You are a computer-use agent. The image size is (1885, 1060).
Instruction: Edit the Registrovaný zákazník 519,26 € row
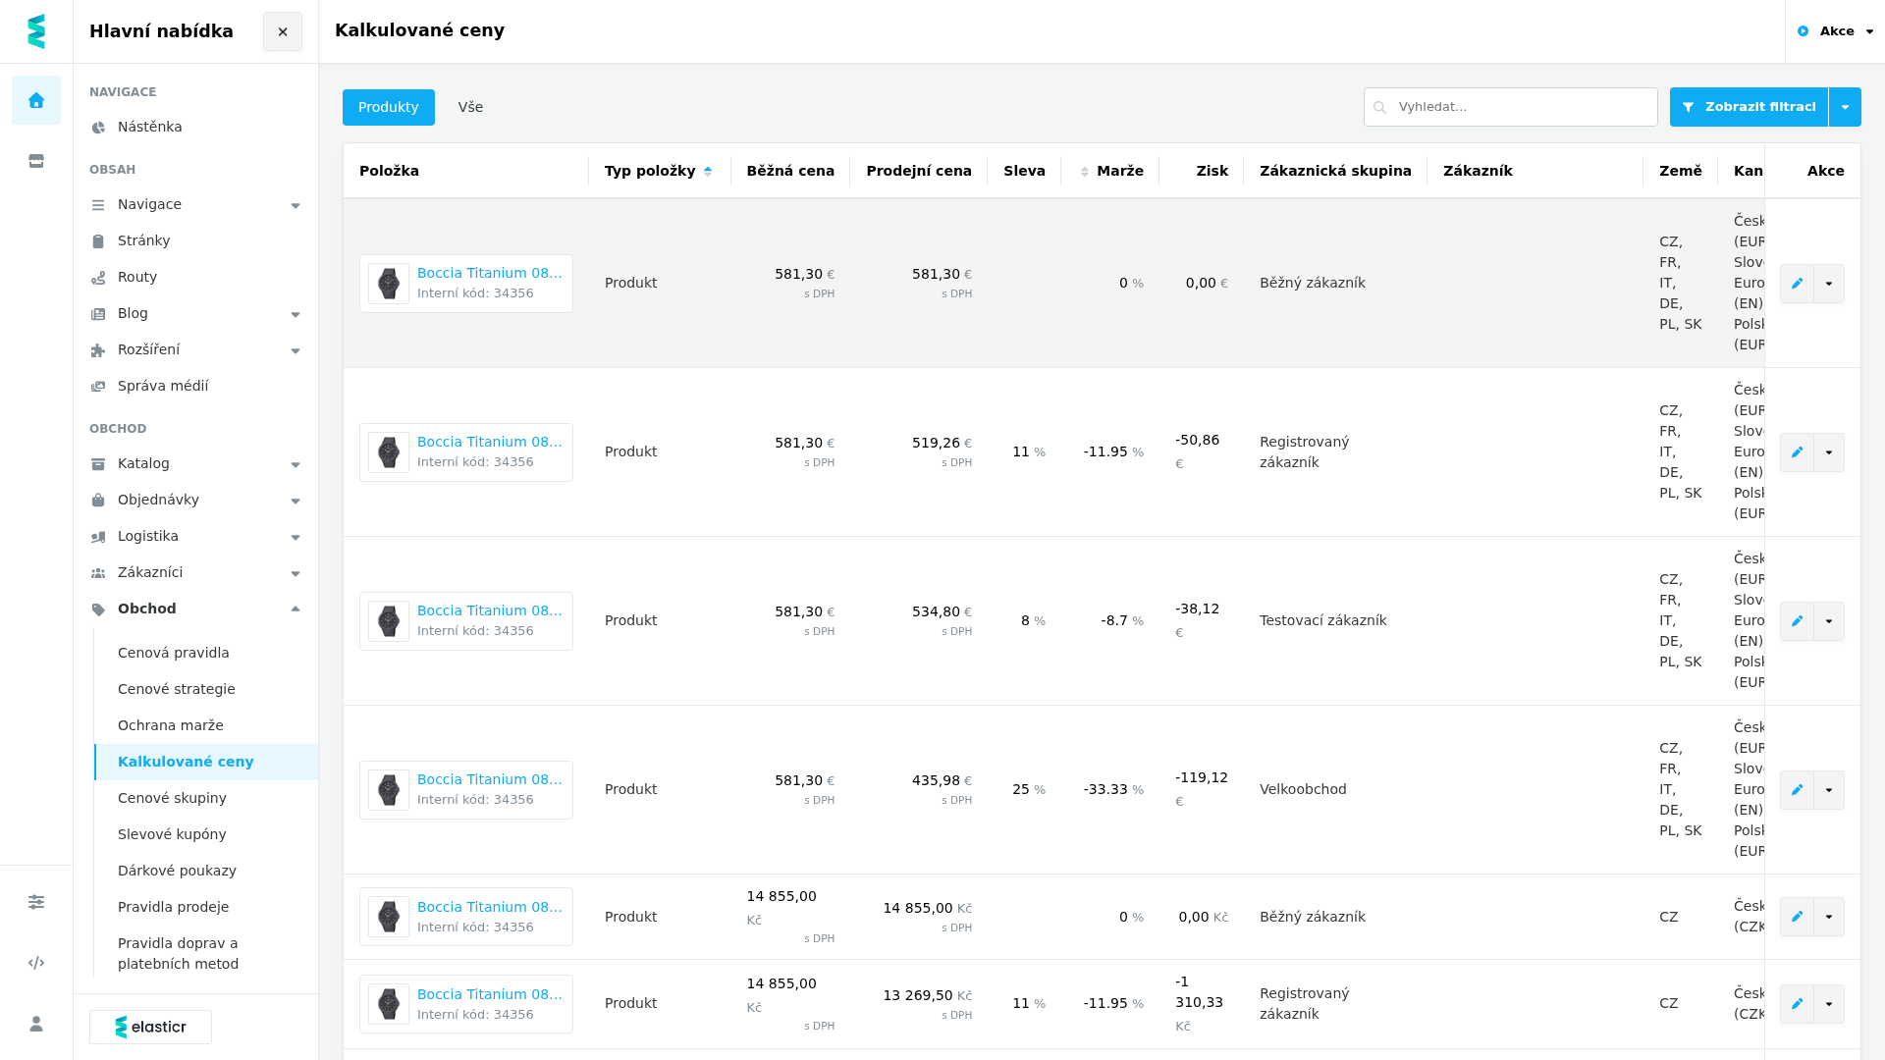[x=1797, y=452]
